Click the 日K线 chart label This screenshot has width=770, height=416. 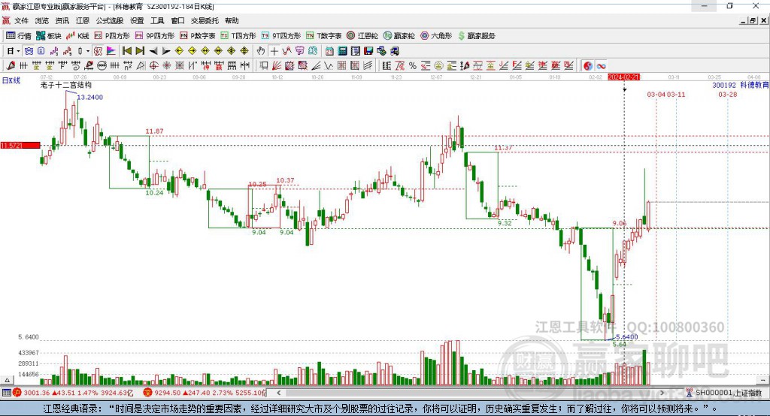pos(11,80)
